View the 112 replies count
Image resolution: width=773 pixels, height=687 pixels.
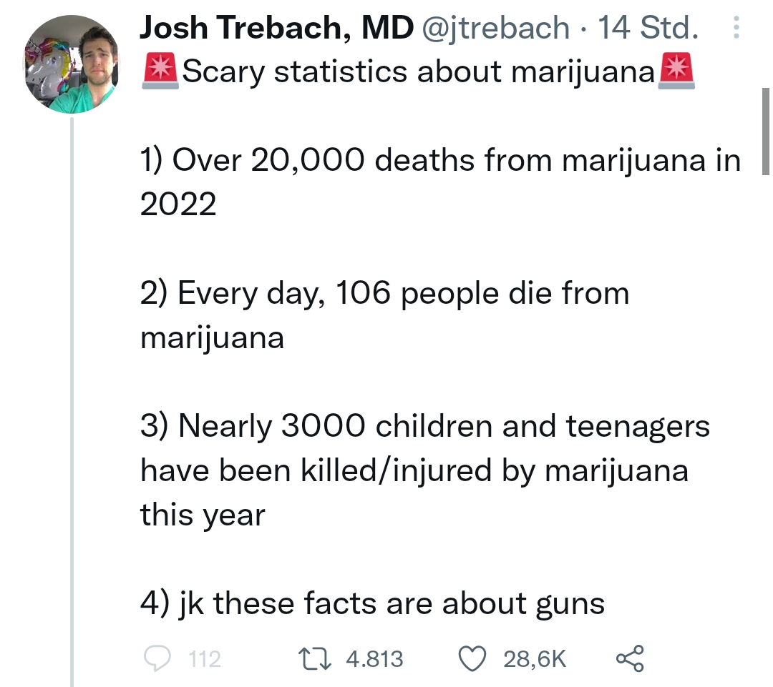[205, 659]
